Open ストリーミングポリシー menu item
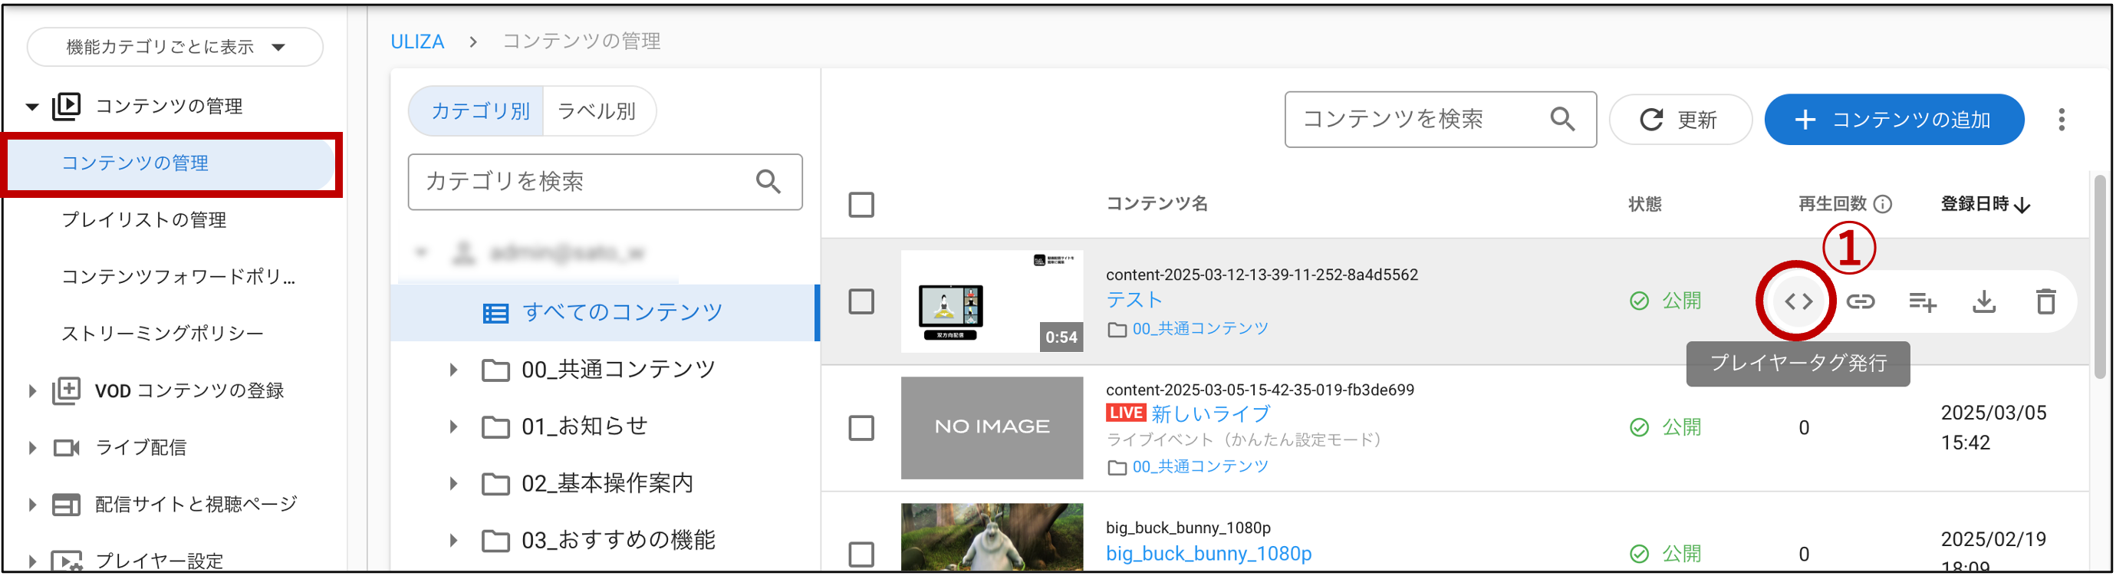Viewport: 2116px width, 576px height. [163, 334]
